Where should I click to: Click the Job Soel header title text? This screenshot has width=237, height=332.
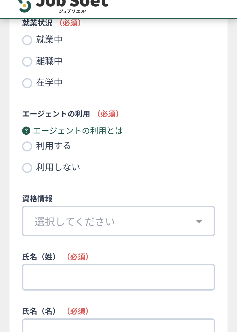72,3
